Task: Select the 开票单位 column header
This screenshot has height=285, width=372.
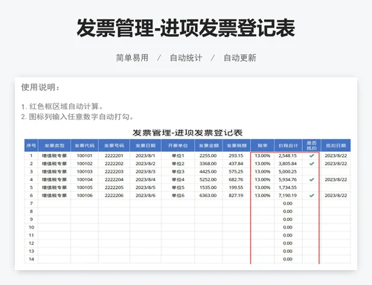Action: point(178,146)
